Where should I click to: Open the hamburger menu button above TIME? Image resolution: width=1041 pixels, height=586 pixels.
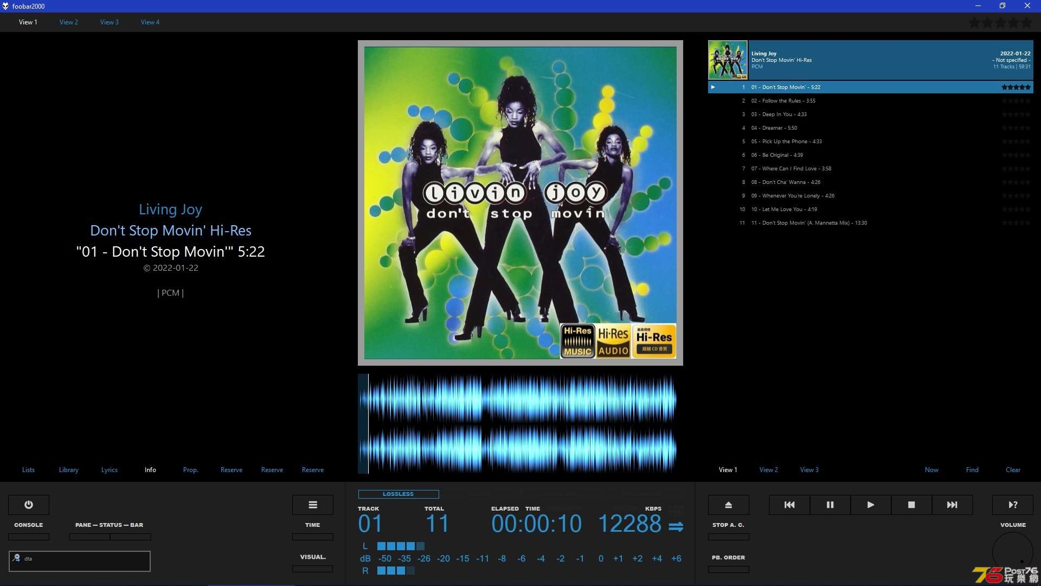pos(313,505)
